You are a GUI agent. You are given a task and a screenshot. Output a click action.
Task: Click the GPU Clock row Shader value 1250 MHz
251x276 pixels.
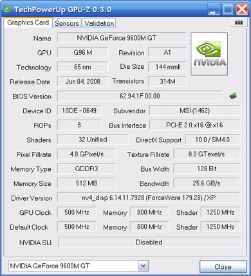click(x=220, y=212)
